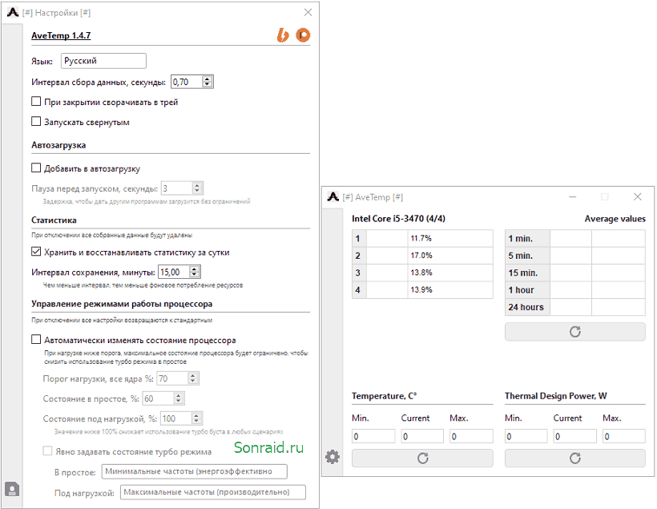Uncheck 'Хранить и восстанавливать статистику за сутки'
This screenshot has height=509, width=657.
point(36,252)
